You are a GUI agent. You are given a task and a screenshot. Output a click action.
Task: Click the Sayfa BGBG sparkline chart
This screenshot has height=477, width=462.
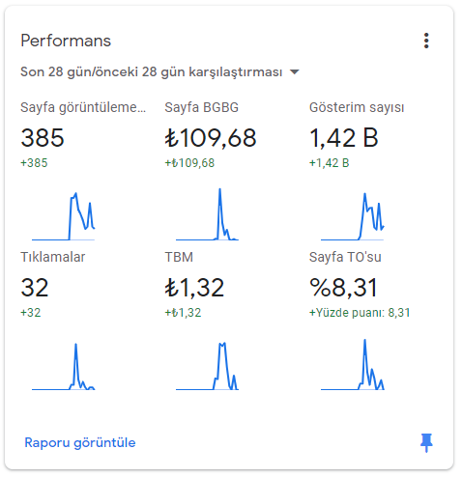207,214
